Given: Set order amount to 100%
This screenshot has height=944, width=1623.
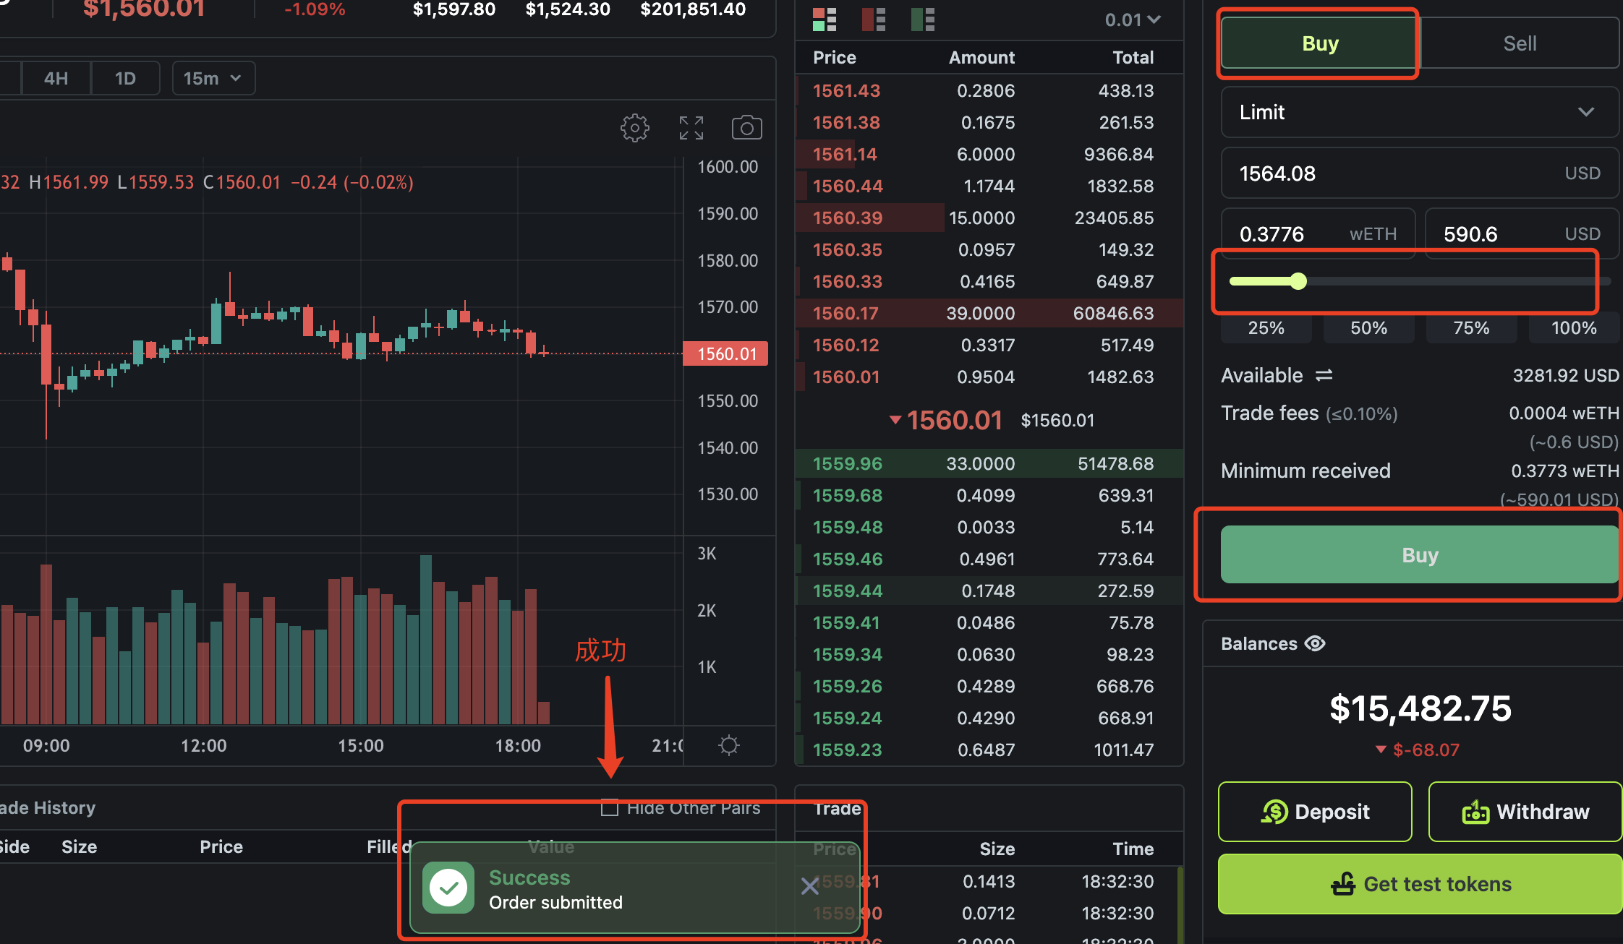Looking at the screenshot, I should [x=1574, y=328].
